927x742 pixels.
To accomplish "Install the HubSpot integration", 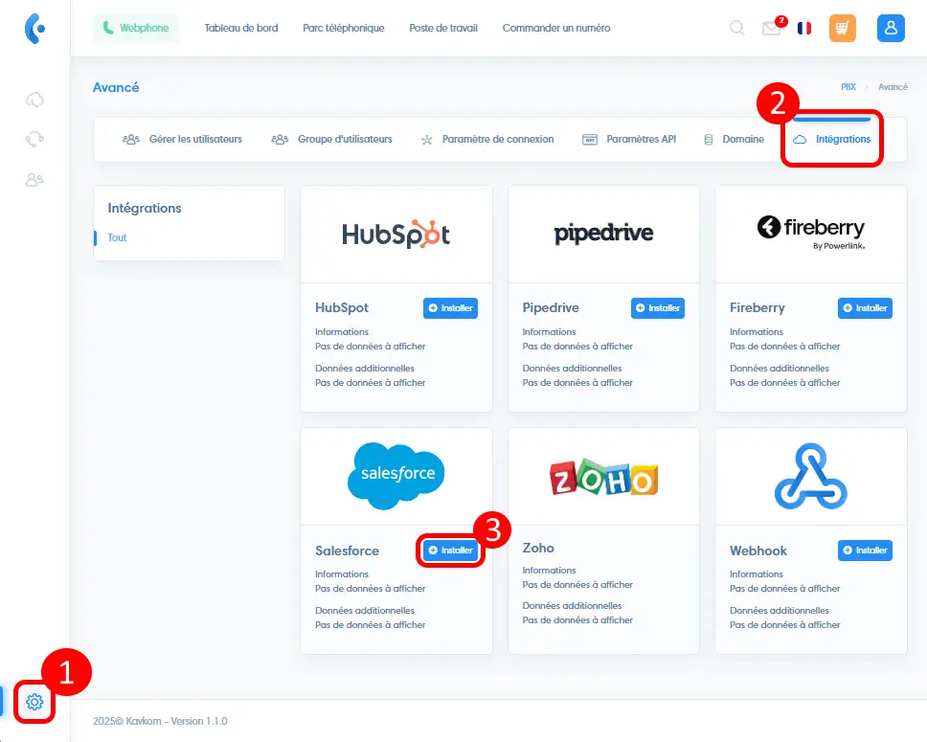I will [x=450, y=308].
